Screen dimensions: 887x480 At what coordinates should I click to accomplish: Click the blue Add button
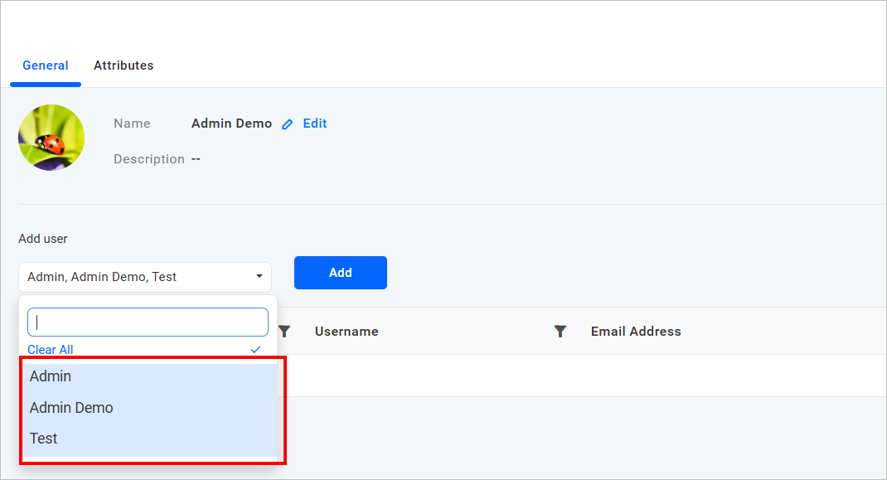340,273
